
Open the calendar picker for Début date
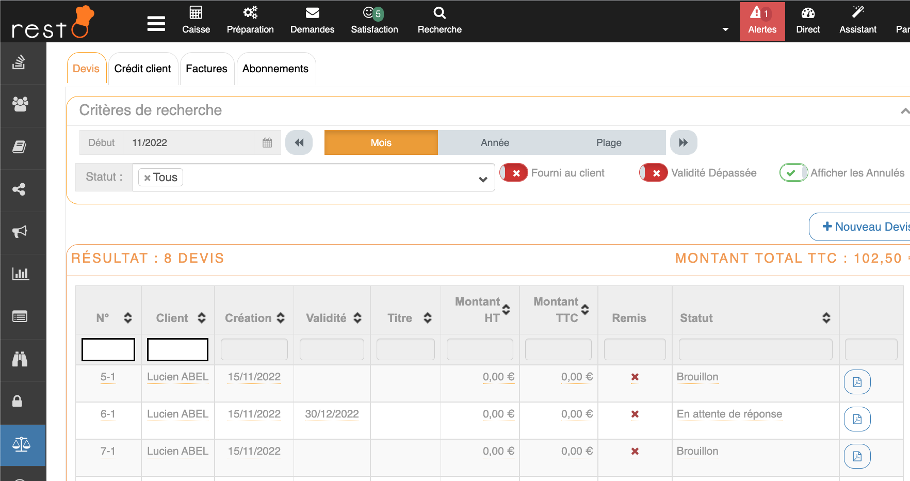click(x=267, y=143)
